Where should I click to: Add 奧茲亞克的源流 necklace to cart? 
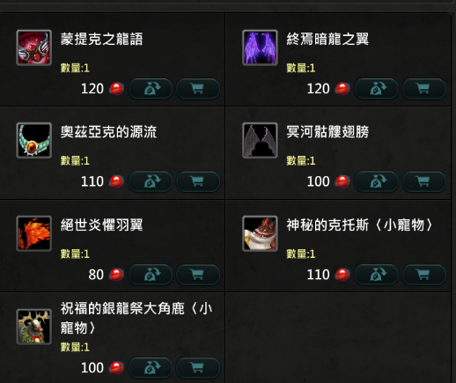pyautogui.click(x=198, y=181)
